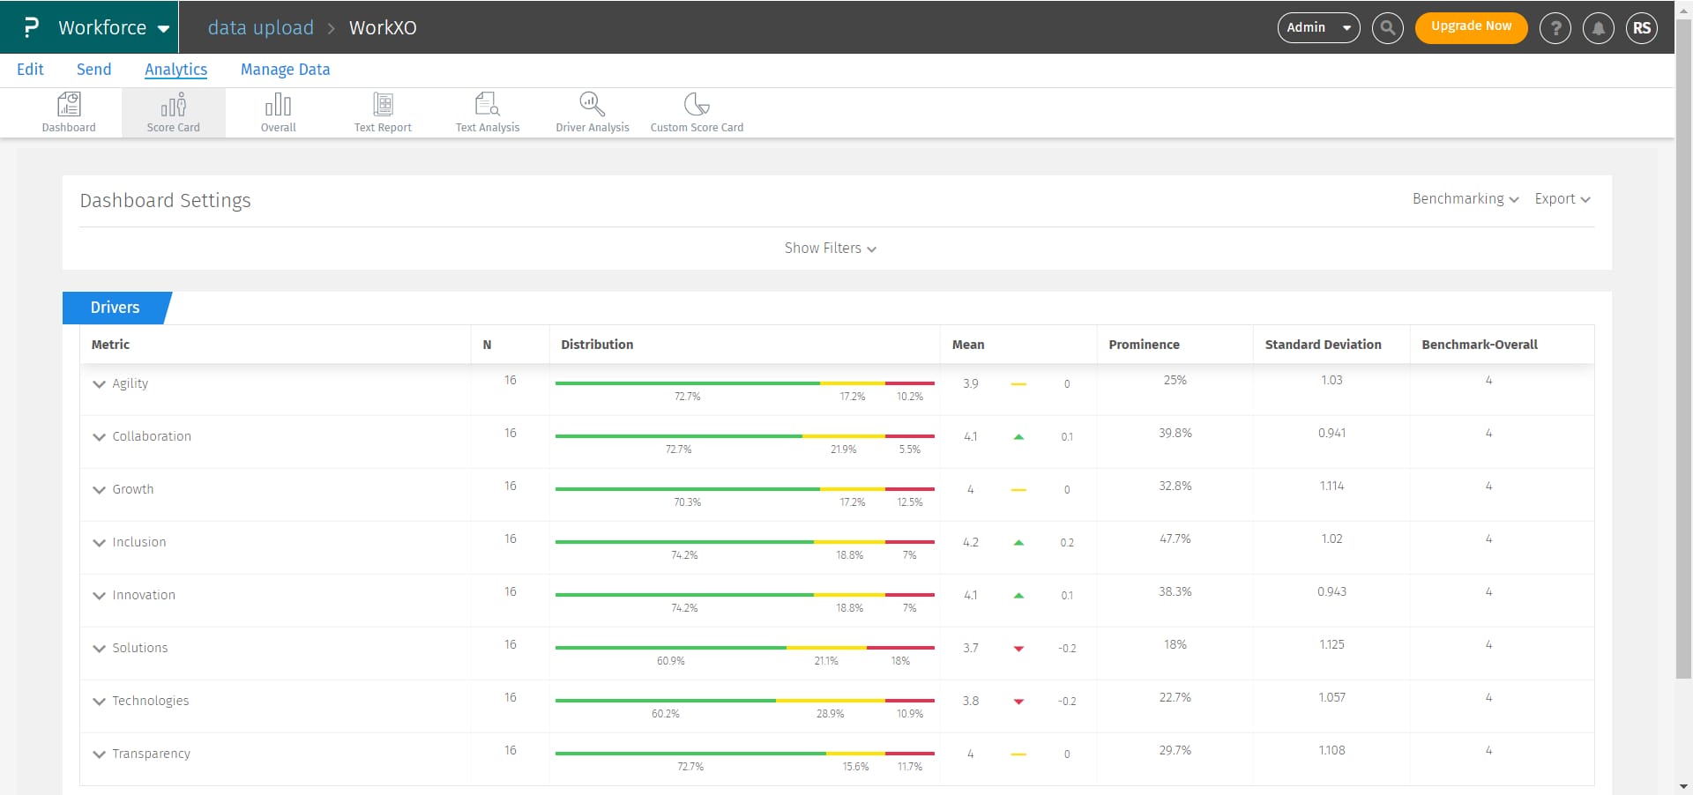Open the Dashboard view icon
The height and width of the screenshot is (795, 1693).
(x=69, y=111)
